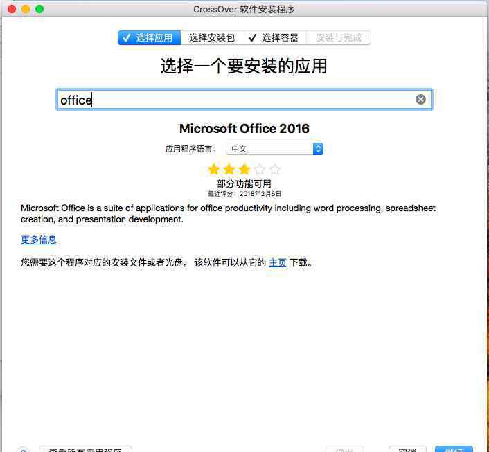Click the 最近评分: 2018年2月6日 date text
The width and height of the screenshot is (489, 452).
coord(244,194)
